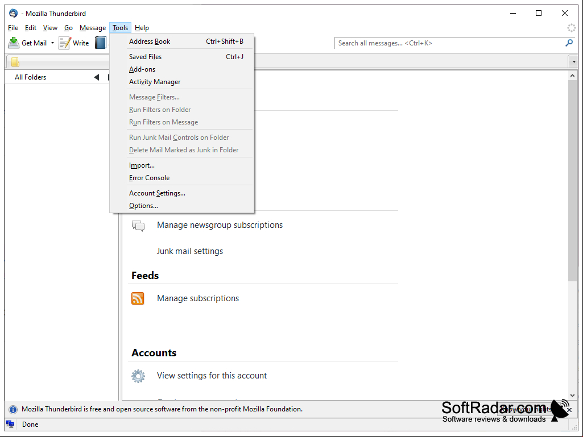Image resolution: width=583 pixels, height=437 pixels.
Task: Select Options... in Tools menu
Action: pos(182,206)
